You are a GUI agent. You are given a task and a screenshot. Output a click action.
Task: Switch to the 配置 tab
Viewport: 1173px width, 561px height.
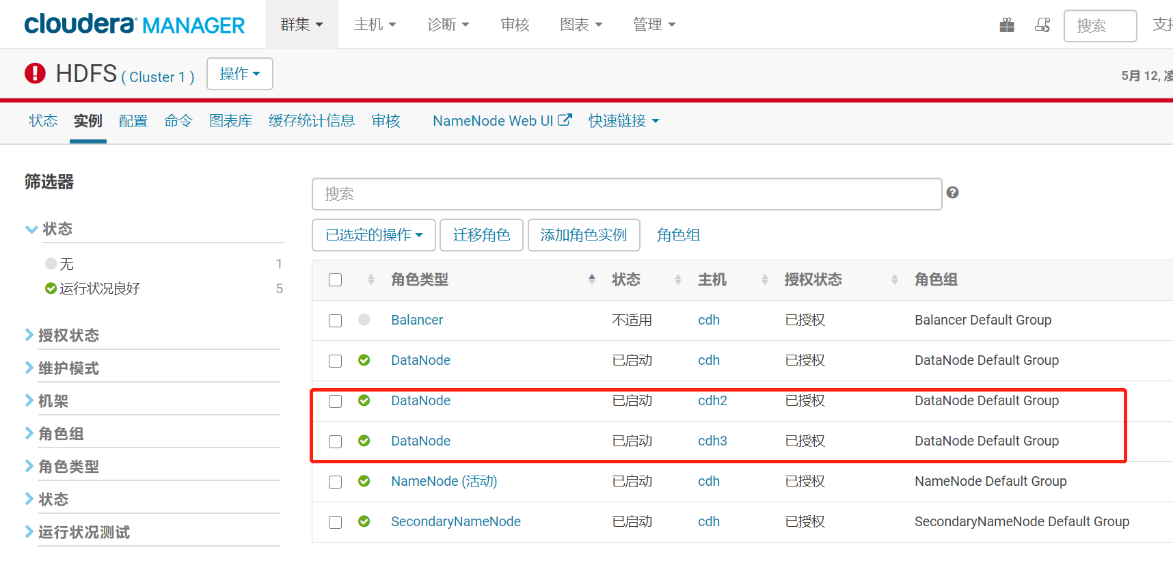coord(133,121)
